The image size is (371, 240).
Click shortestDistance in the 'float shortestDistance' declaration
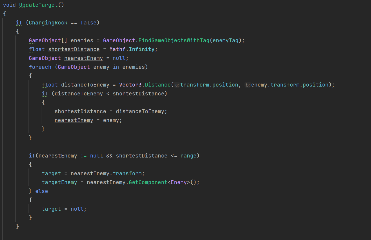[x=74, y=49]
